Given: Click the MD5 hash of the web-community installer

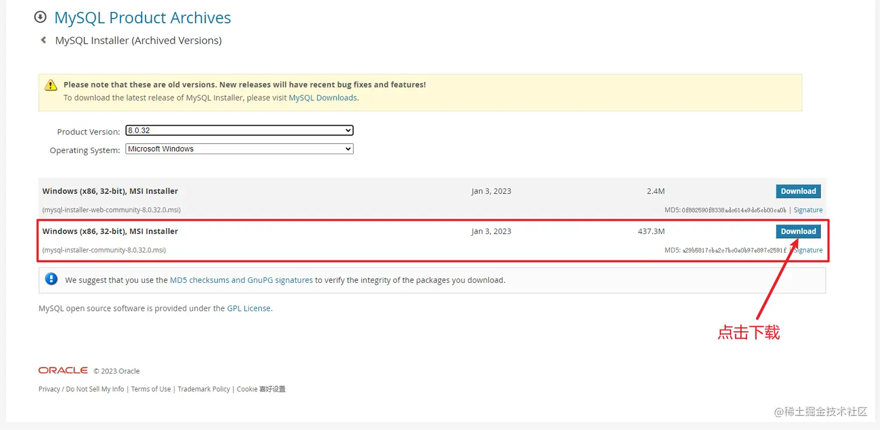Looking at the screenshot, I should tap(734, 210).
